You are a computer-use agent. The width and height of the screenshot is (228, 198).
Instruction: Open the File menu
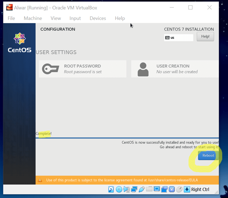point(11,18)
